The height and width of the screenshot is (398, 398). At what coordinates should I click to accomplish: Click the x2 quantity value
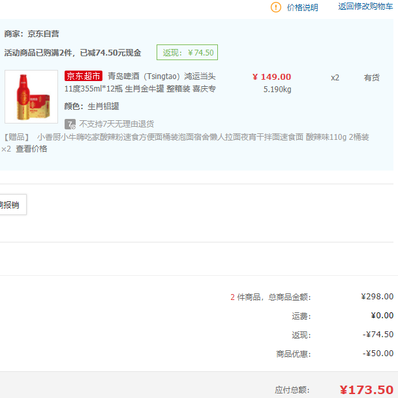pos(335,77)
